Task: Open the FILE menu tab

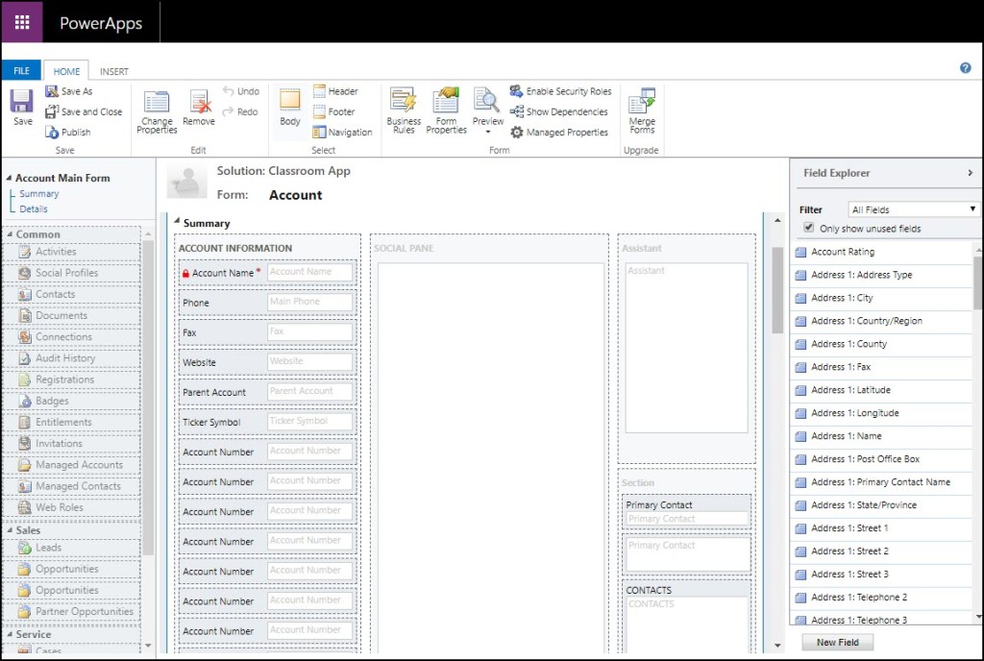Action: point(21,71)
